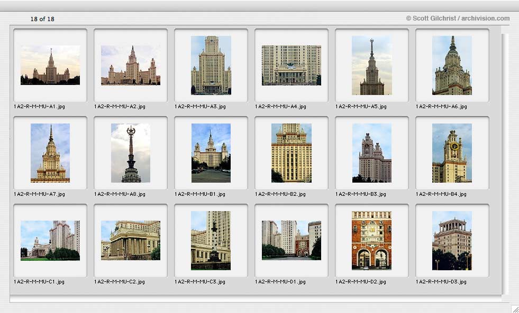Click the filename label 1A2-R-M-MU-C2.jpg

[x=120, y=282]
